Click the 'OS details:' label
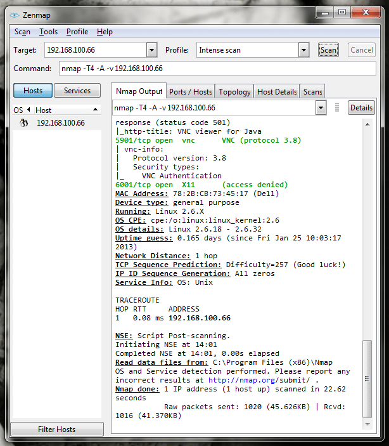Viewport: 389px width, 446px height. click(139, 229)
